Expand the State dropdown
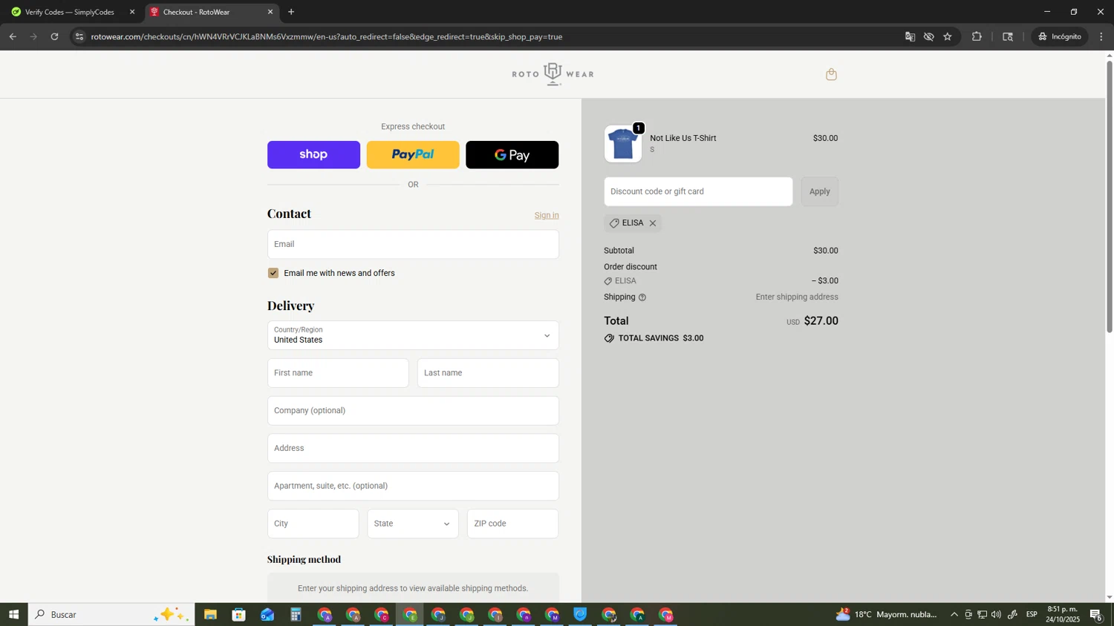The height and width of the screenshot is (626, 1114). (x=413, y=524)
